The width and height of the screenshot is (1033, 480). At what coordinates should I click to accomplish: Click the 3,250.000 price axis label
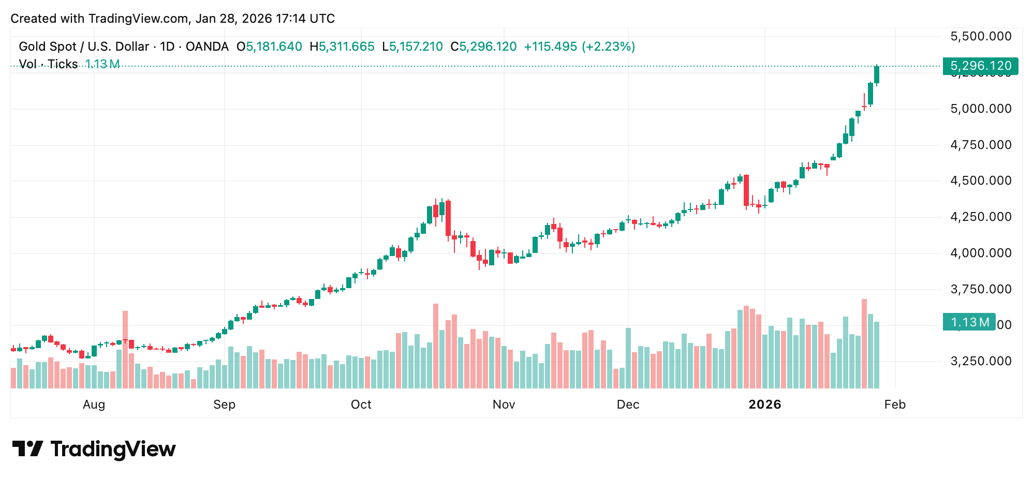pyautogui.click(x=981, y=361)
